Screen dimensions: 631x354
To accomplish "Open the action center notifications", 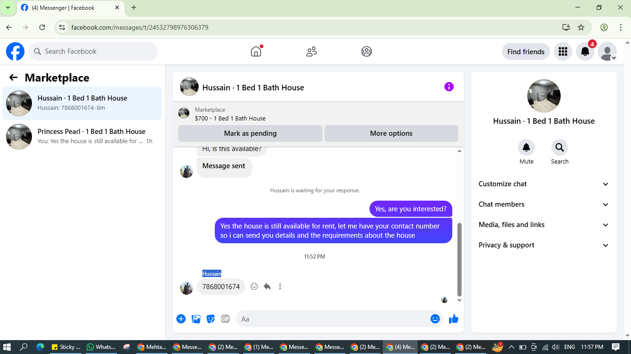I will click(616, 347).
